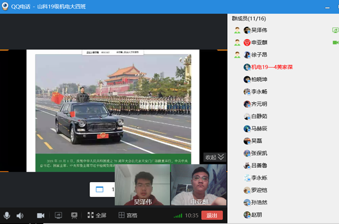
Task: Click the green signal strength bars
Action: [x=178, y=216]
